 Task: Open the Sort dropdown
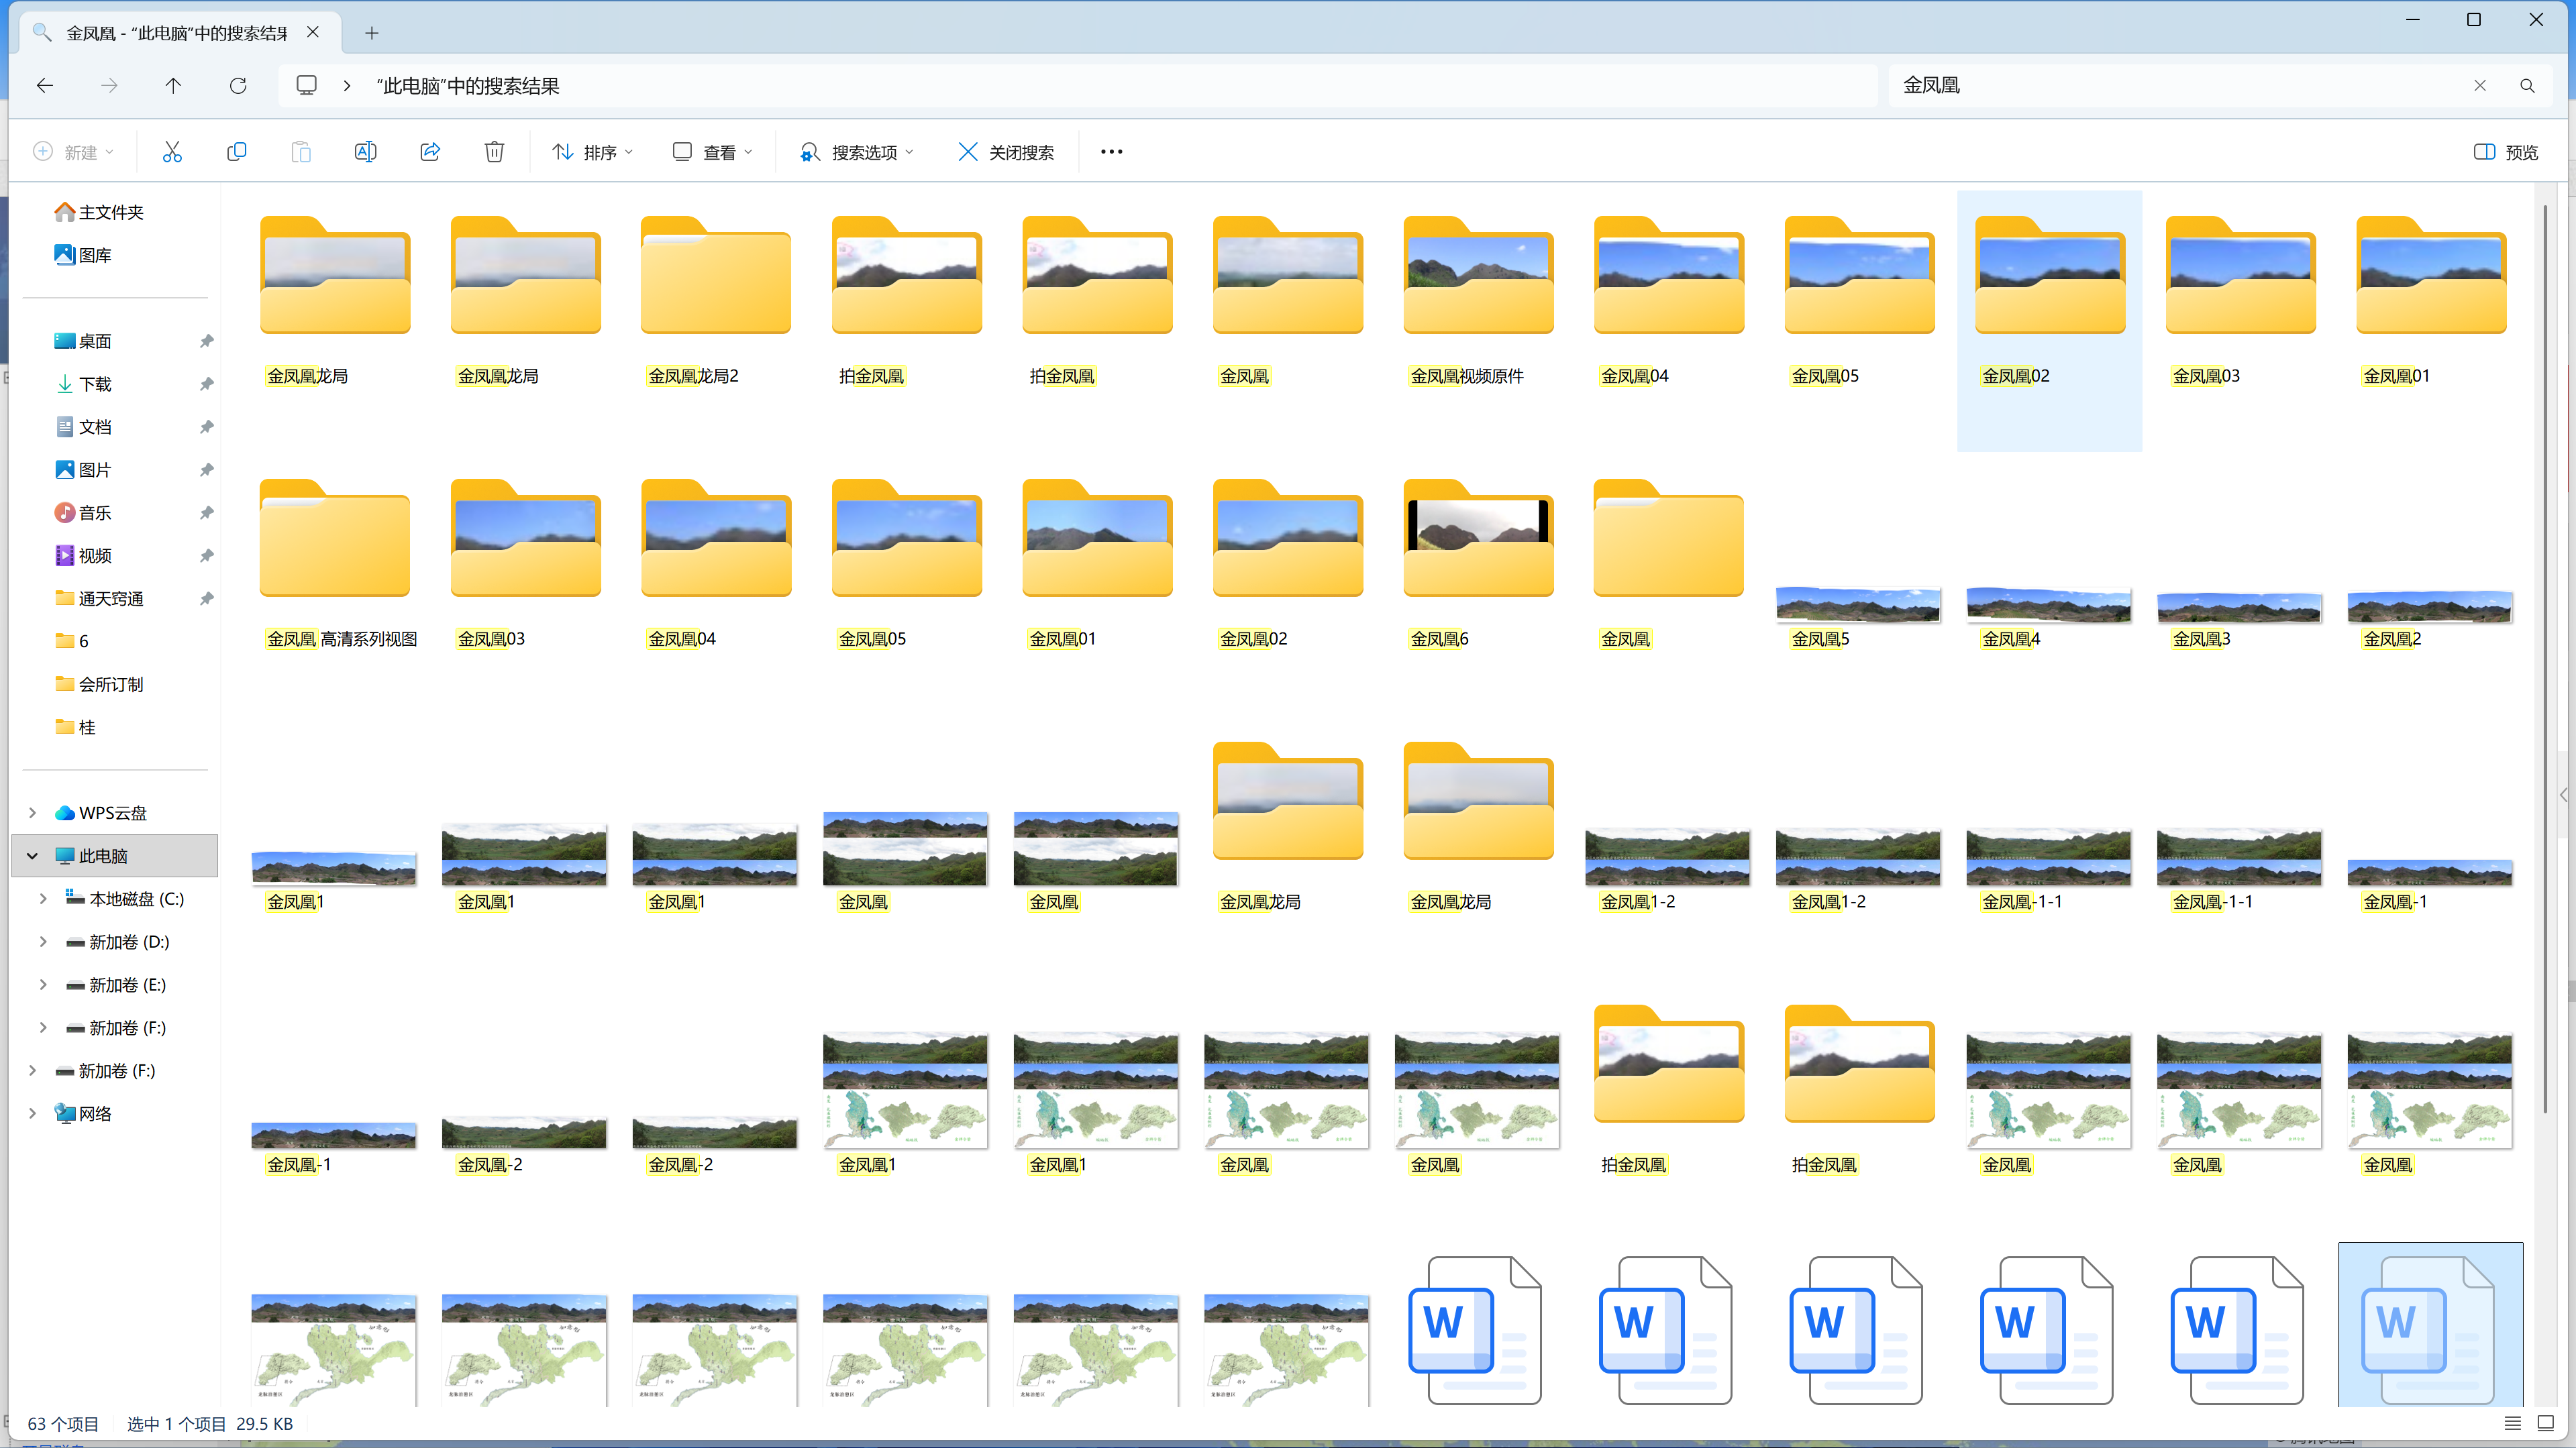[x=593, y=152]
